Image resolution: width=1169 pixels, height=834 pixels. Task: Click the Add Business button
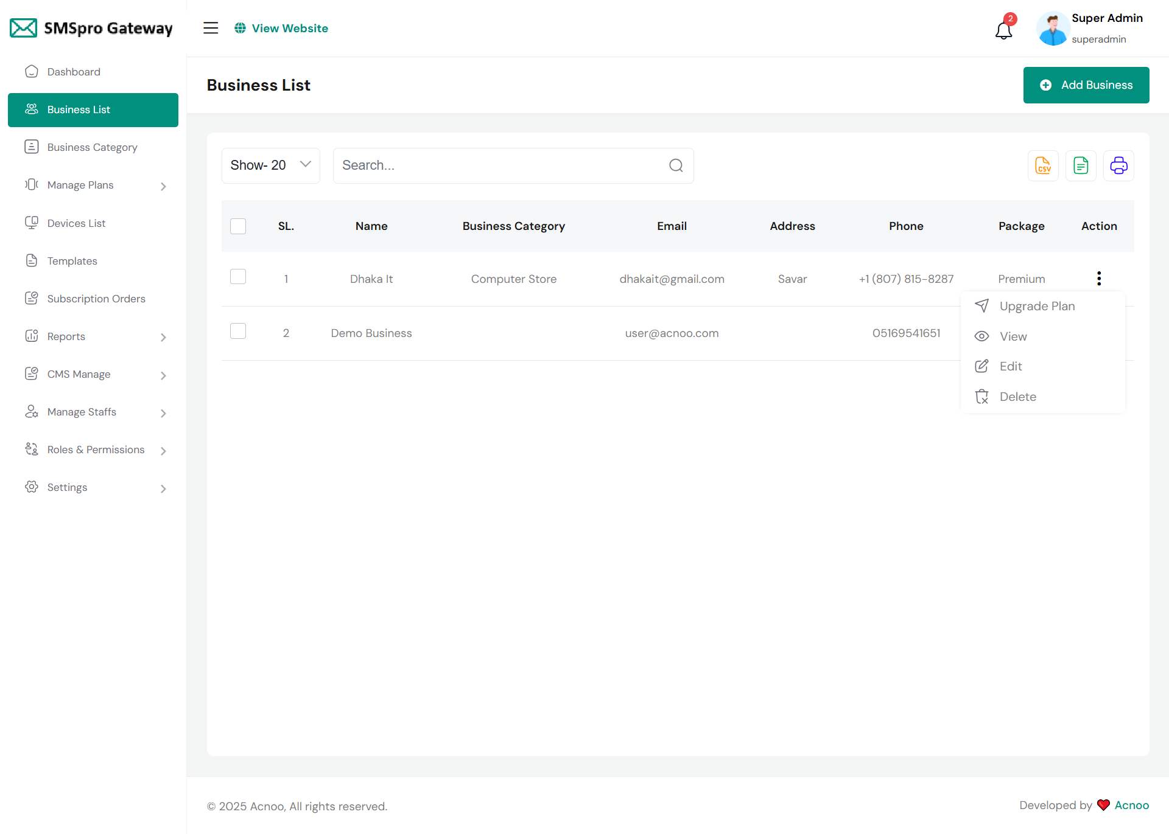[x=1086, y=85]
